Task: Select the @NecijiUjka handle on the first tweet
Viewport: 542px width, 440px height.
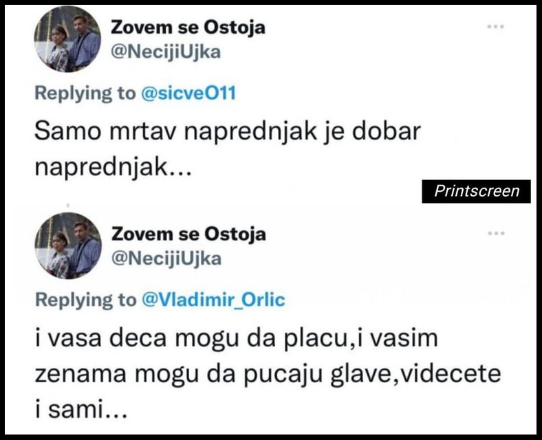Action: [x=166, y=52]
